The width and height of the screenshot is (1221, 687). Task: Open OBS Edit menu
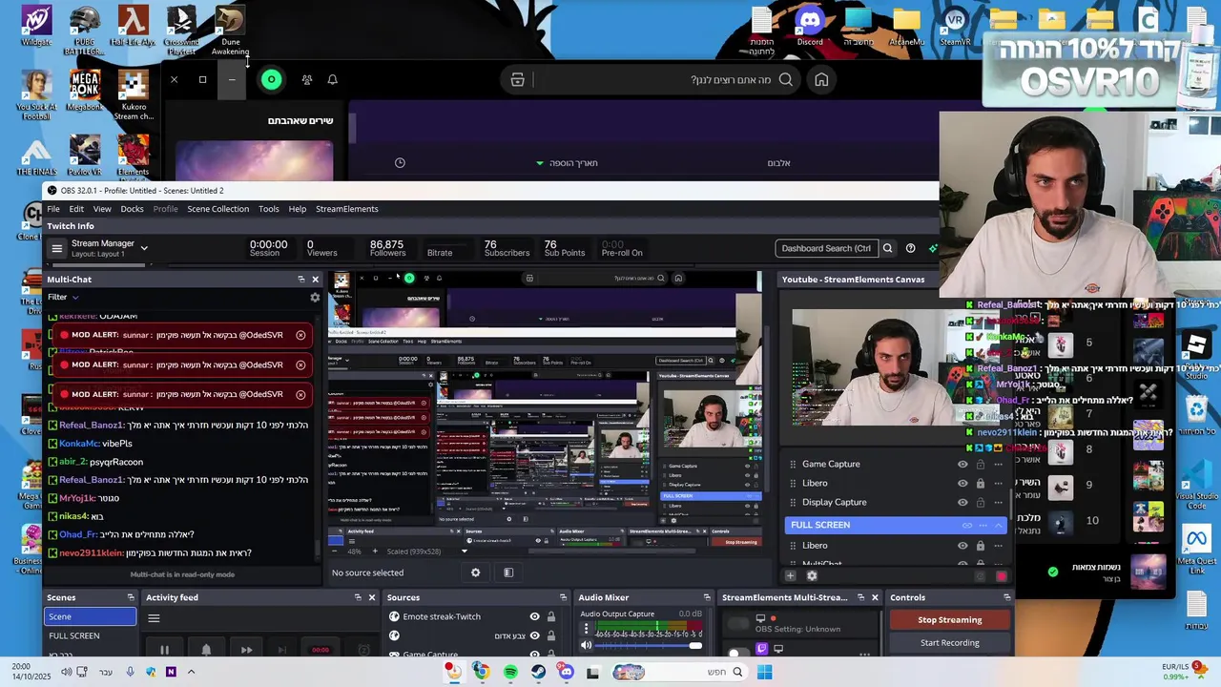[76, 209]
